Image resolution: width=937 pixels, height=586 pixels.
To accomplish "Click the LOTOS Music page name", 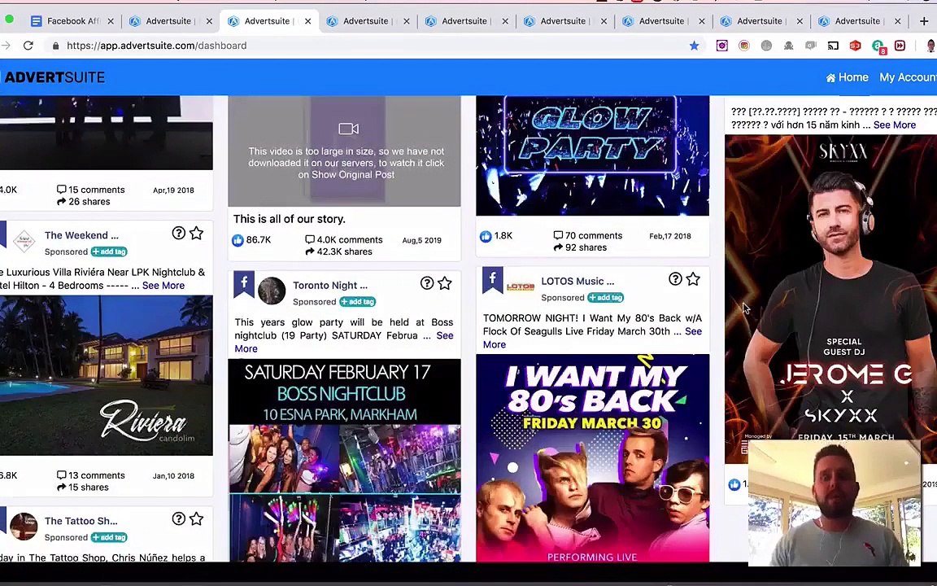I will tap(577, 281).
